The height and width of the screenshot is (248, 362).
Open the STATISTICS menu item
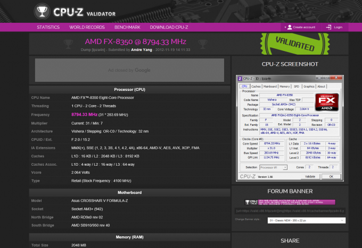48,27
